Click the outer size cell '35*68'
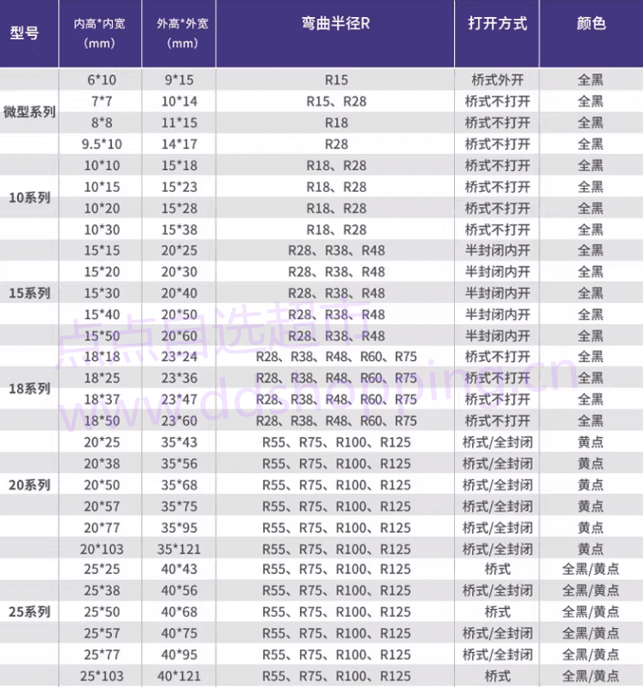Screen dimensions: 643x687 [x=180, y=485]
